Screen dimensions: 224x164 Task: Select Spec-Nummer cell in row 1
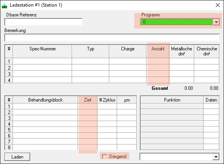(x=42, y=61)
